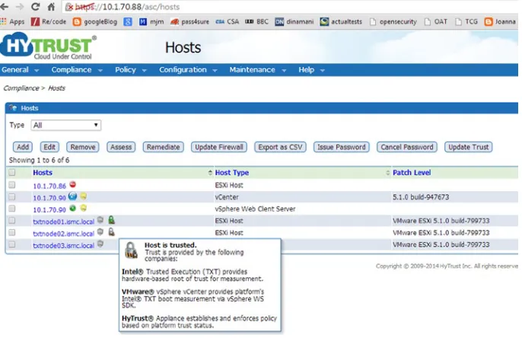This screenshot has width=522, height=338.
Task: Click the dropdown arrow next to Maintenance
Action: tap(284, 71)
